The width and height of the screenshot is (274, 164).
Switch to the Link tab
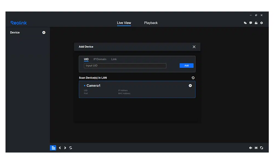point(114,59)
